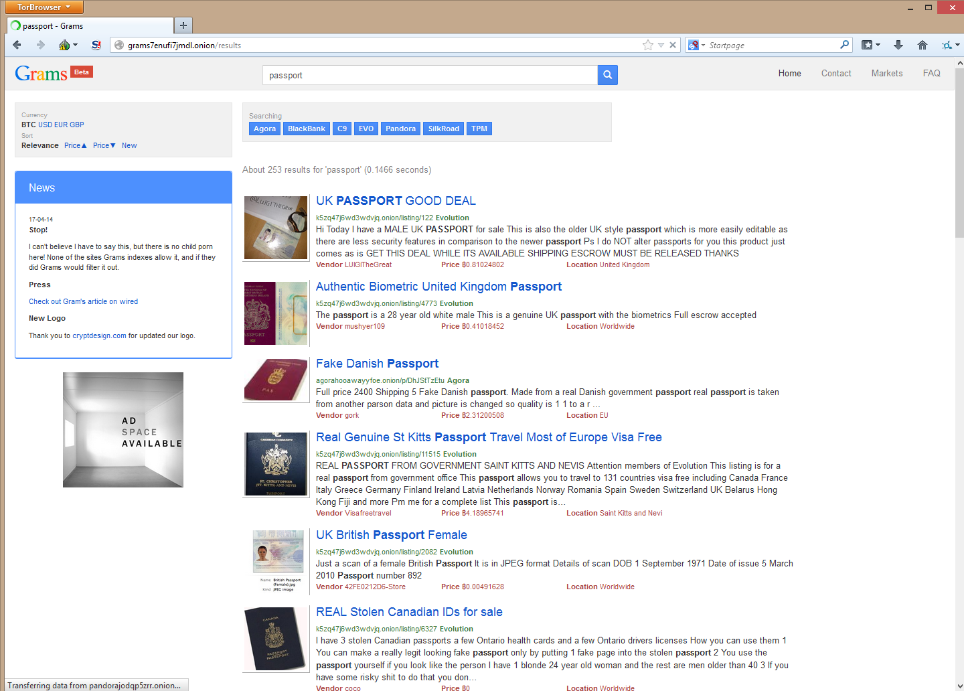This screenshot has height=691, width=964.
Task: Click the UK passport good deal thumbnail
Action: (276, 228)
